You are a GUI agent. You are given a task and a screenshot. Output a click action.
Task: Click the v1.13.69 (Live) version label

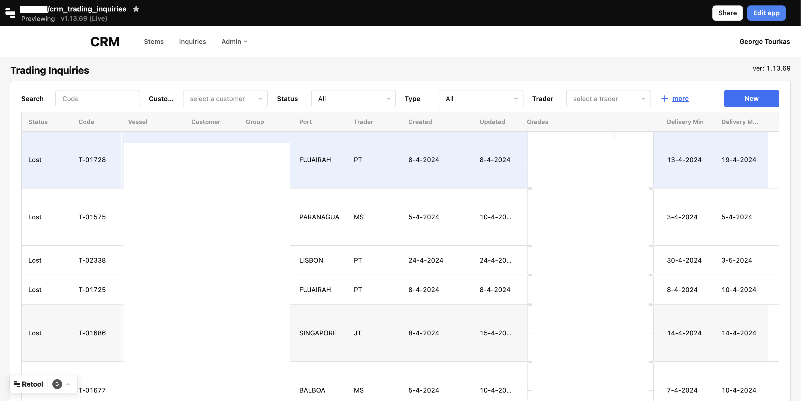point(84,19)
